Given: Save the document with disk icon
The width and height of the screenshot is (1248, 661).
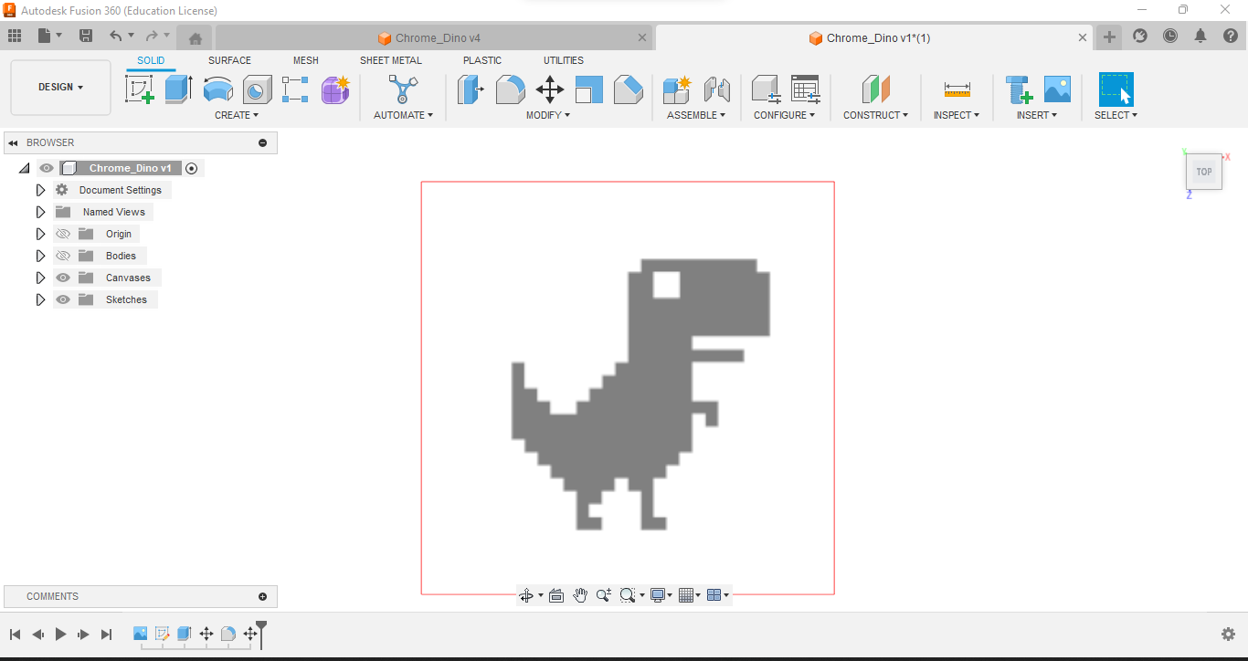Looking at the screenshot, I should (x=86, y=36).
